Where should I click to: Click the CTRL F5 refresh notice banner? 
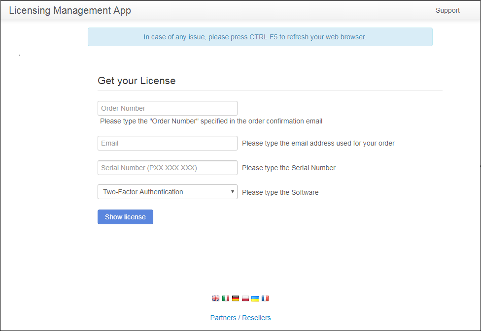(260, 37)
